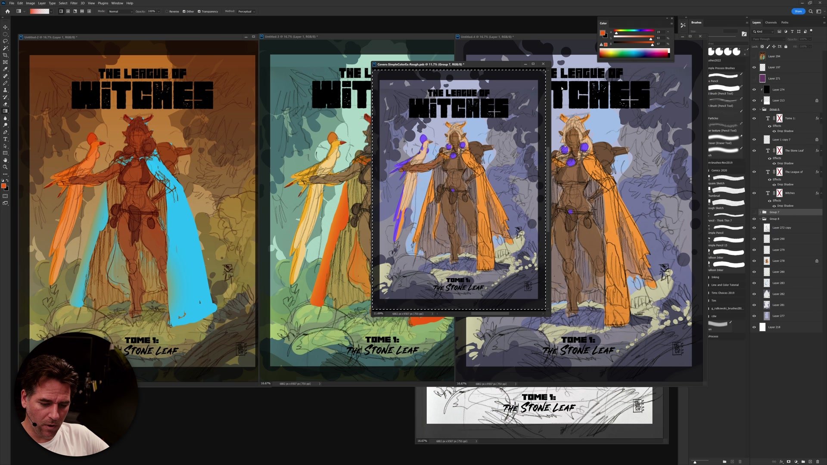Click the Home icon in options bar
Image resolution: width=827 pixels, height=465 pixels.
coord(7,11)
